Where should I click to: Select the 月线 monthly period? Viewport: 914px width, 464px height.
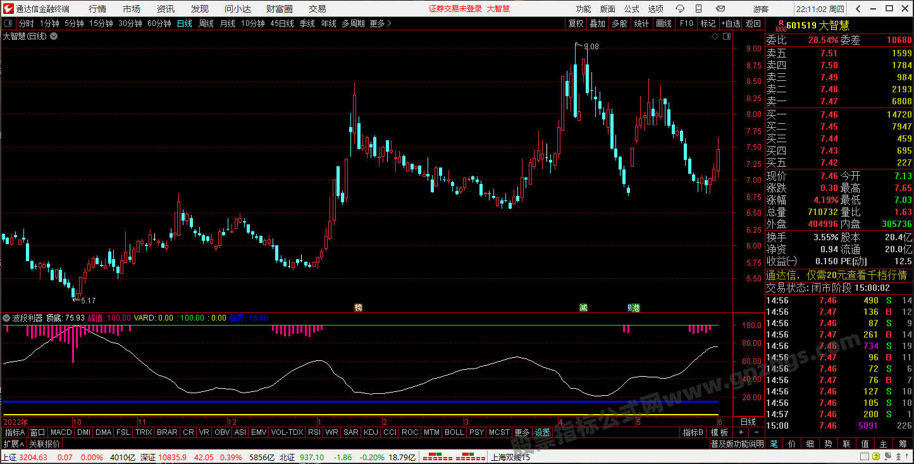click(x=228, y=23)
